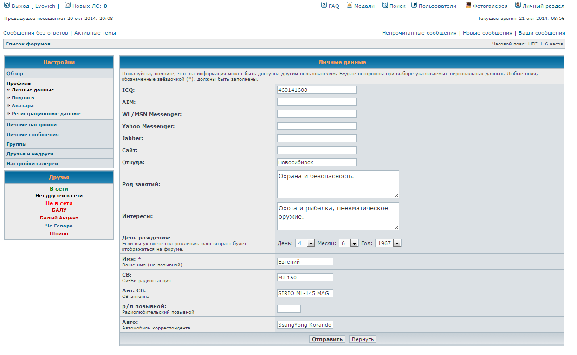Viewport: 577px width, 355px height.
Task: Click the Поиск magnifier icon
Action: pos(385,6)
